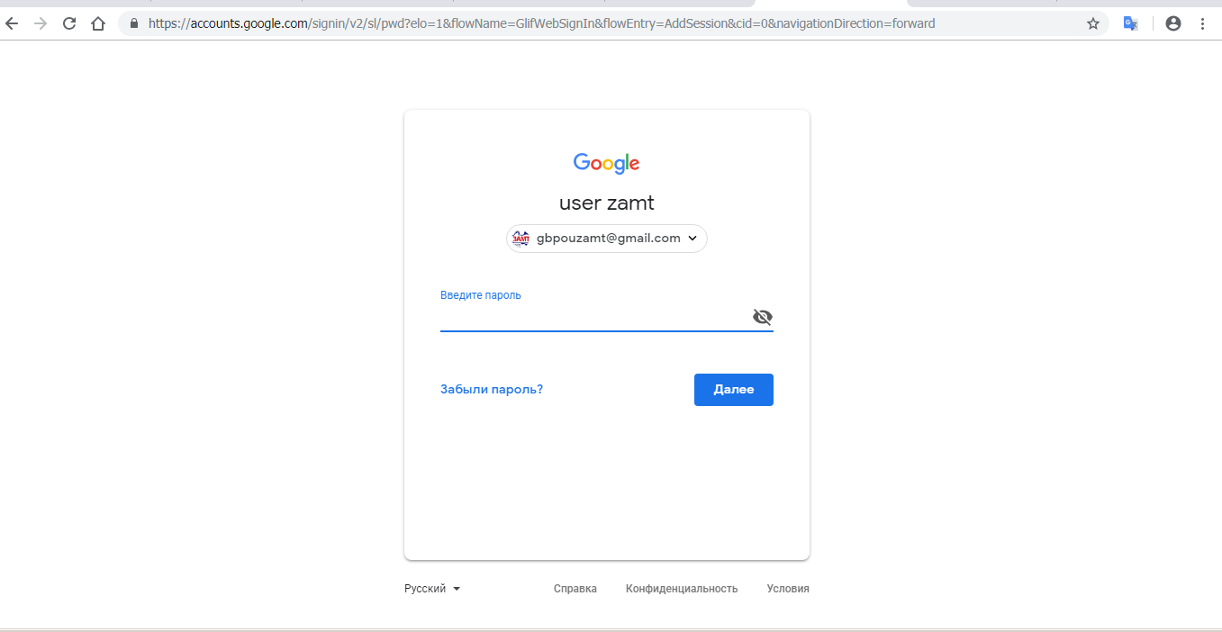Show the password with the eye icon
This screenshot has width=1222, height=632.
762,317
